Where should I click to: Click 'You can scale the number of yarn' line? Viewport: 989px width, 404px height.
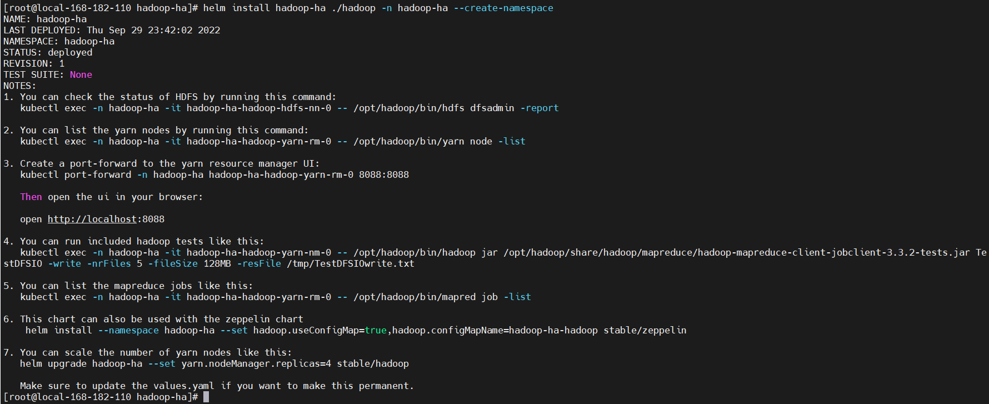click(x=147, y=352)
